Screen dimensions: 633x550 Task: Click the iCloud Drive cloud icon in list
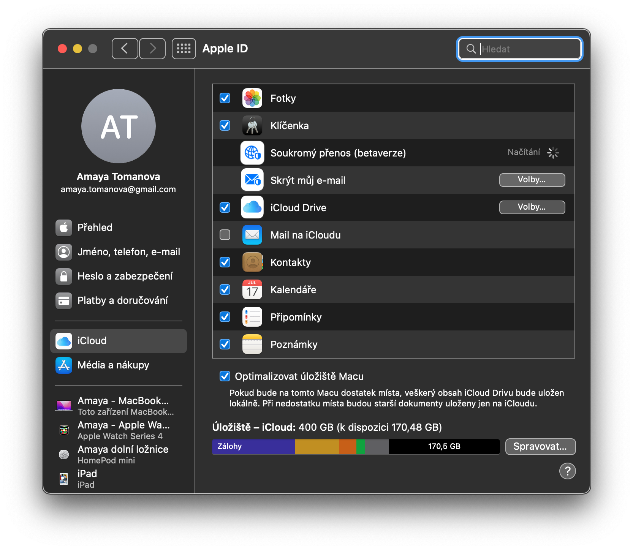tap(252, 208)
